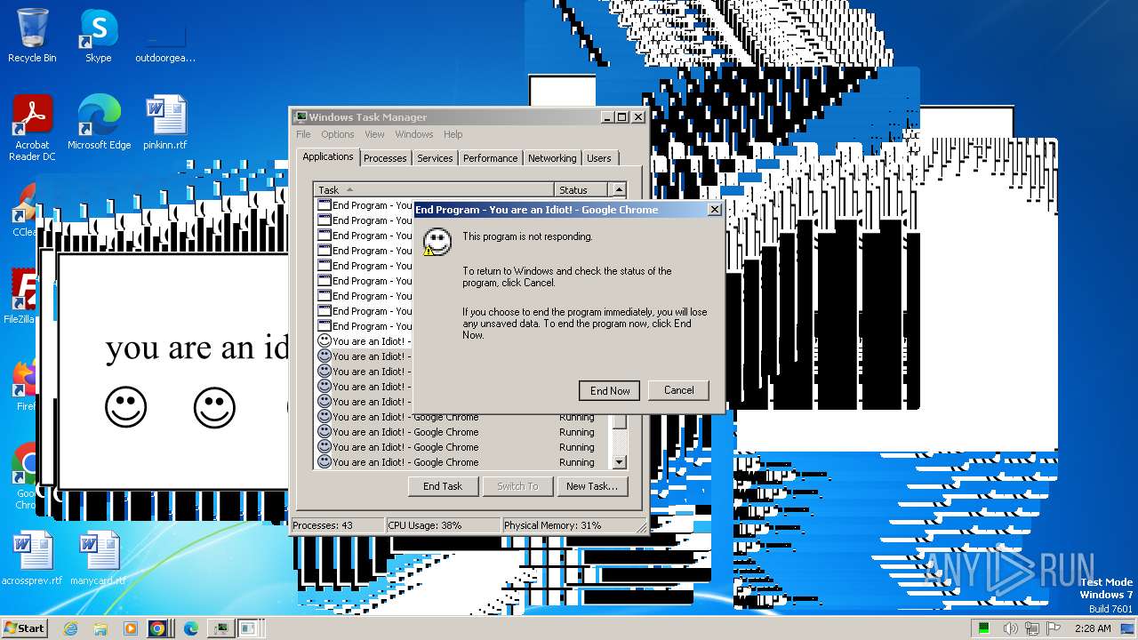This screenshot has height=640, width=1138.
Task: Open the Recycle Bin desktop icon
Action: 32,36
